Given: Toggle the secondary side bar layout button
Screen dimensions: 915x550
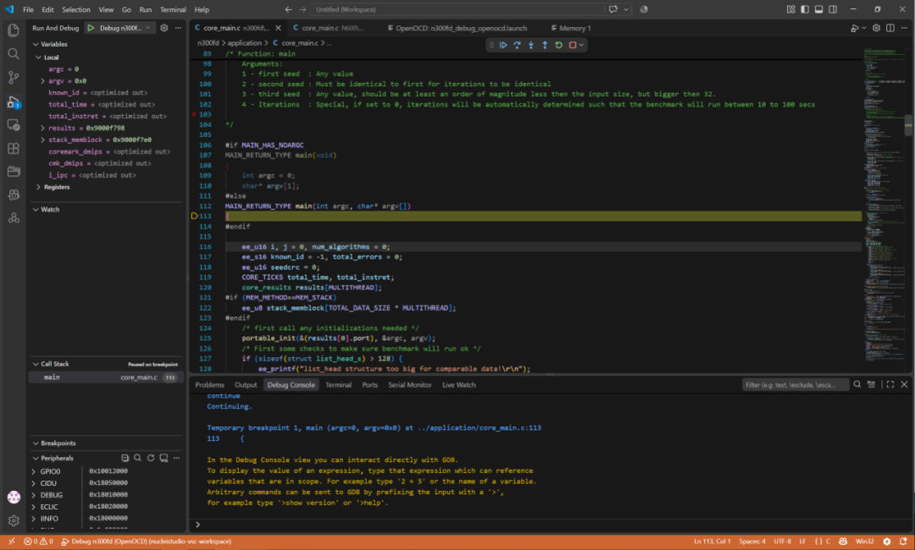Looking at the screenshot, I should [833, 9].
